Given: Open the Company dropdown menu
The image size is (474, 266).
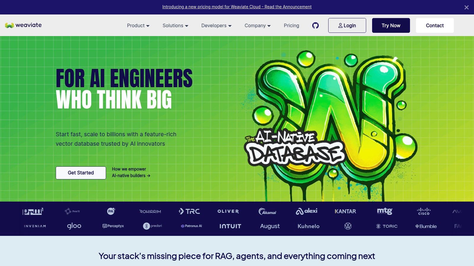Looking at the screenshot, I should point(257,26).
